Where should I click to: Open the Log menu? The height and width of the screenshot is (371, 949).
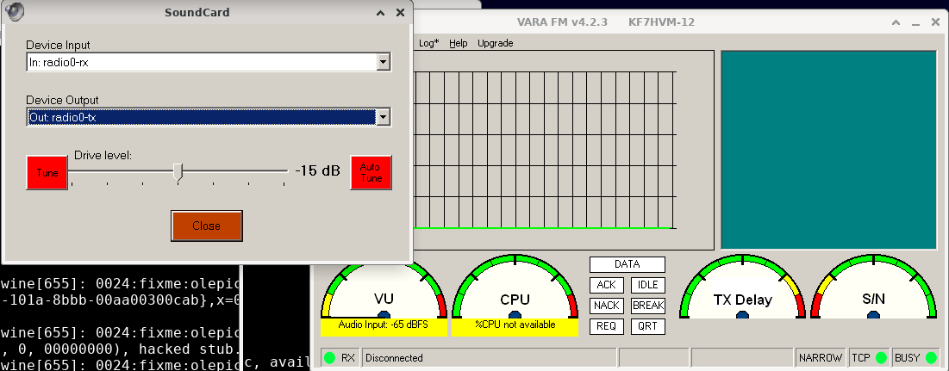point(428,43)
